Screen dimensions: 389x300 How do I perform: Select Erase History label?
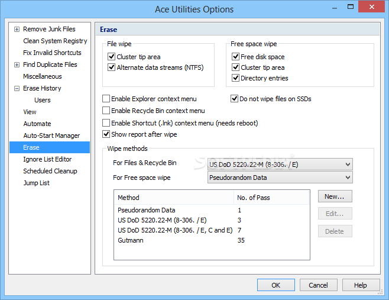click(42, 88)
